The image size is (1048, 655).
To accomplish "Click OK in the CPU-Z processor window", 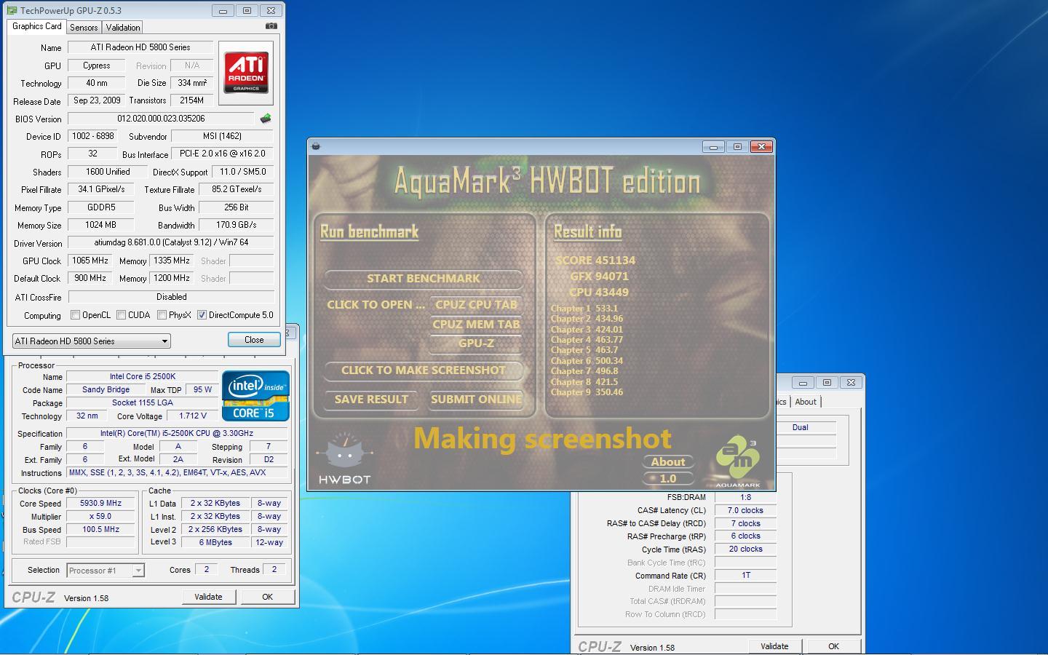I will pyautogui.click(x=267, y=597).
